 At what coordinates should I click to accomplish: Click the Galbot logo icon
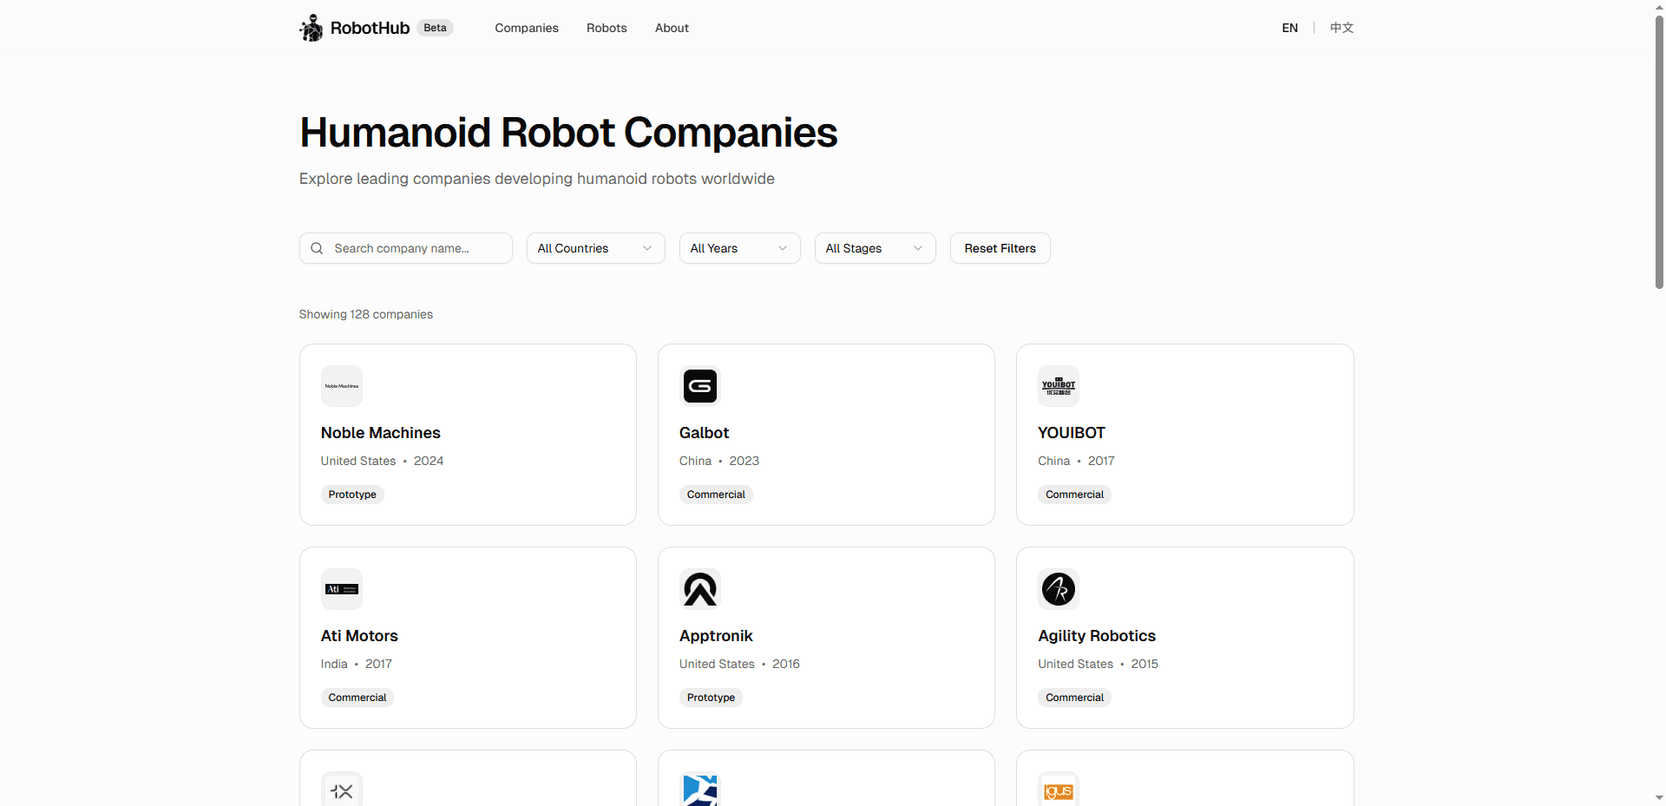[x=700, y=385]
